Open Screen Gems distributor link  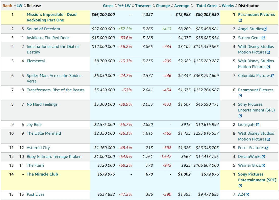tap(250, 38)
